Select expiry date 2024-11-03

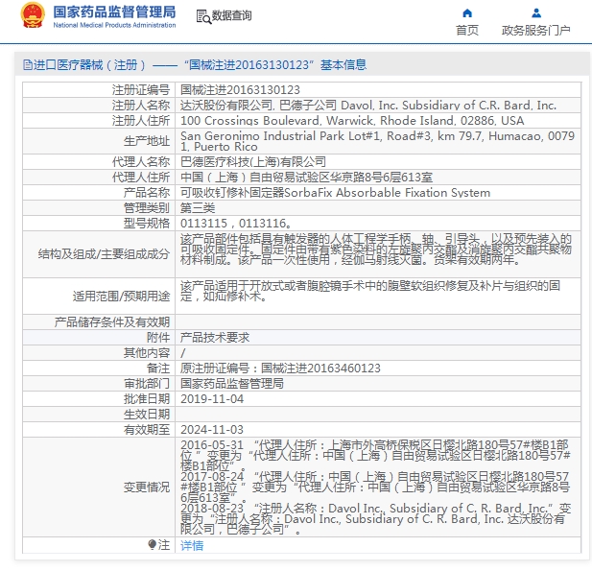click(x=212, y=429)
